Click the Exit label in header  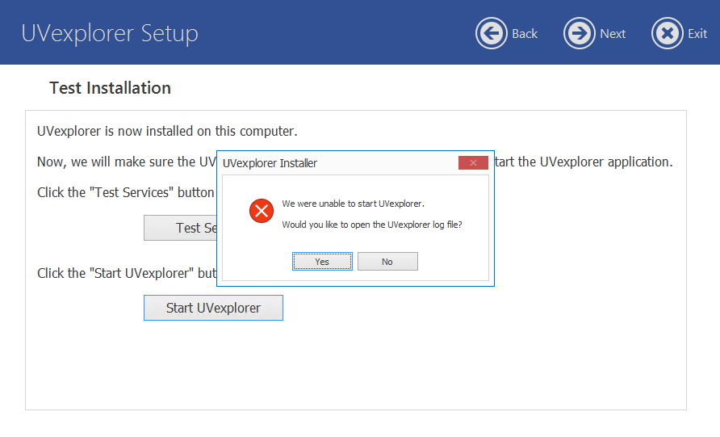[x=697, y=34]
